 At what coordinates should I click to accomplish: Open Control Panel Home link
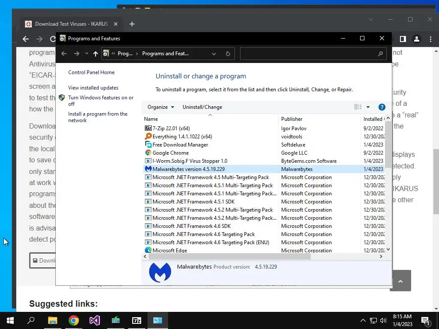coord(91,72)
